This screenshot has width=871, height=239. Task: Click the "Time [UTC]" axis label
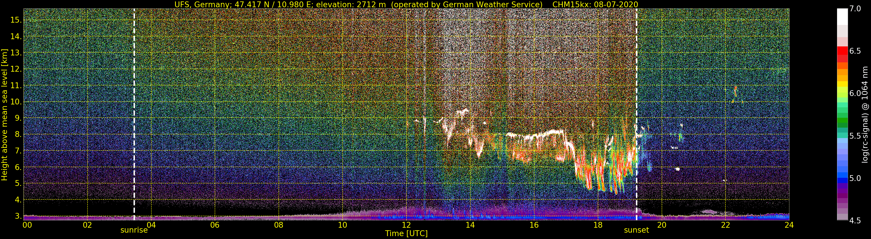(x=406, y=233)
